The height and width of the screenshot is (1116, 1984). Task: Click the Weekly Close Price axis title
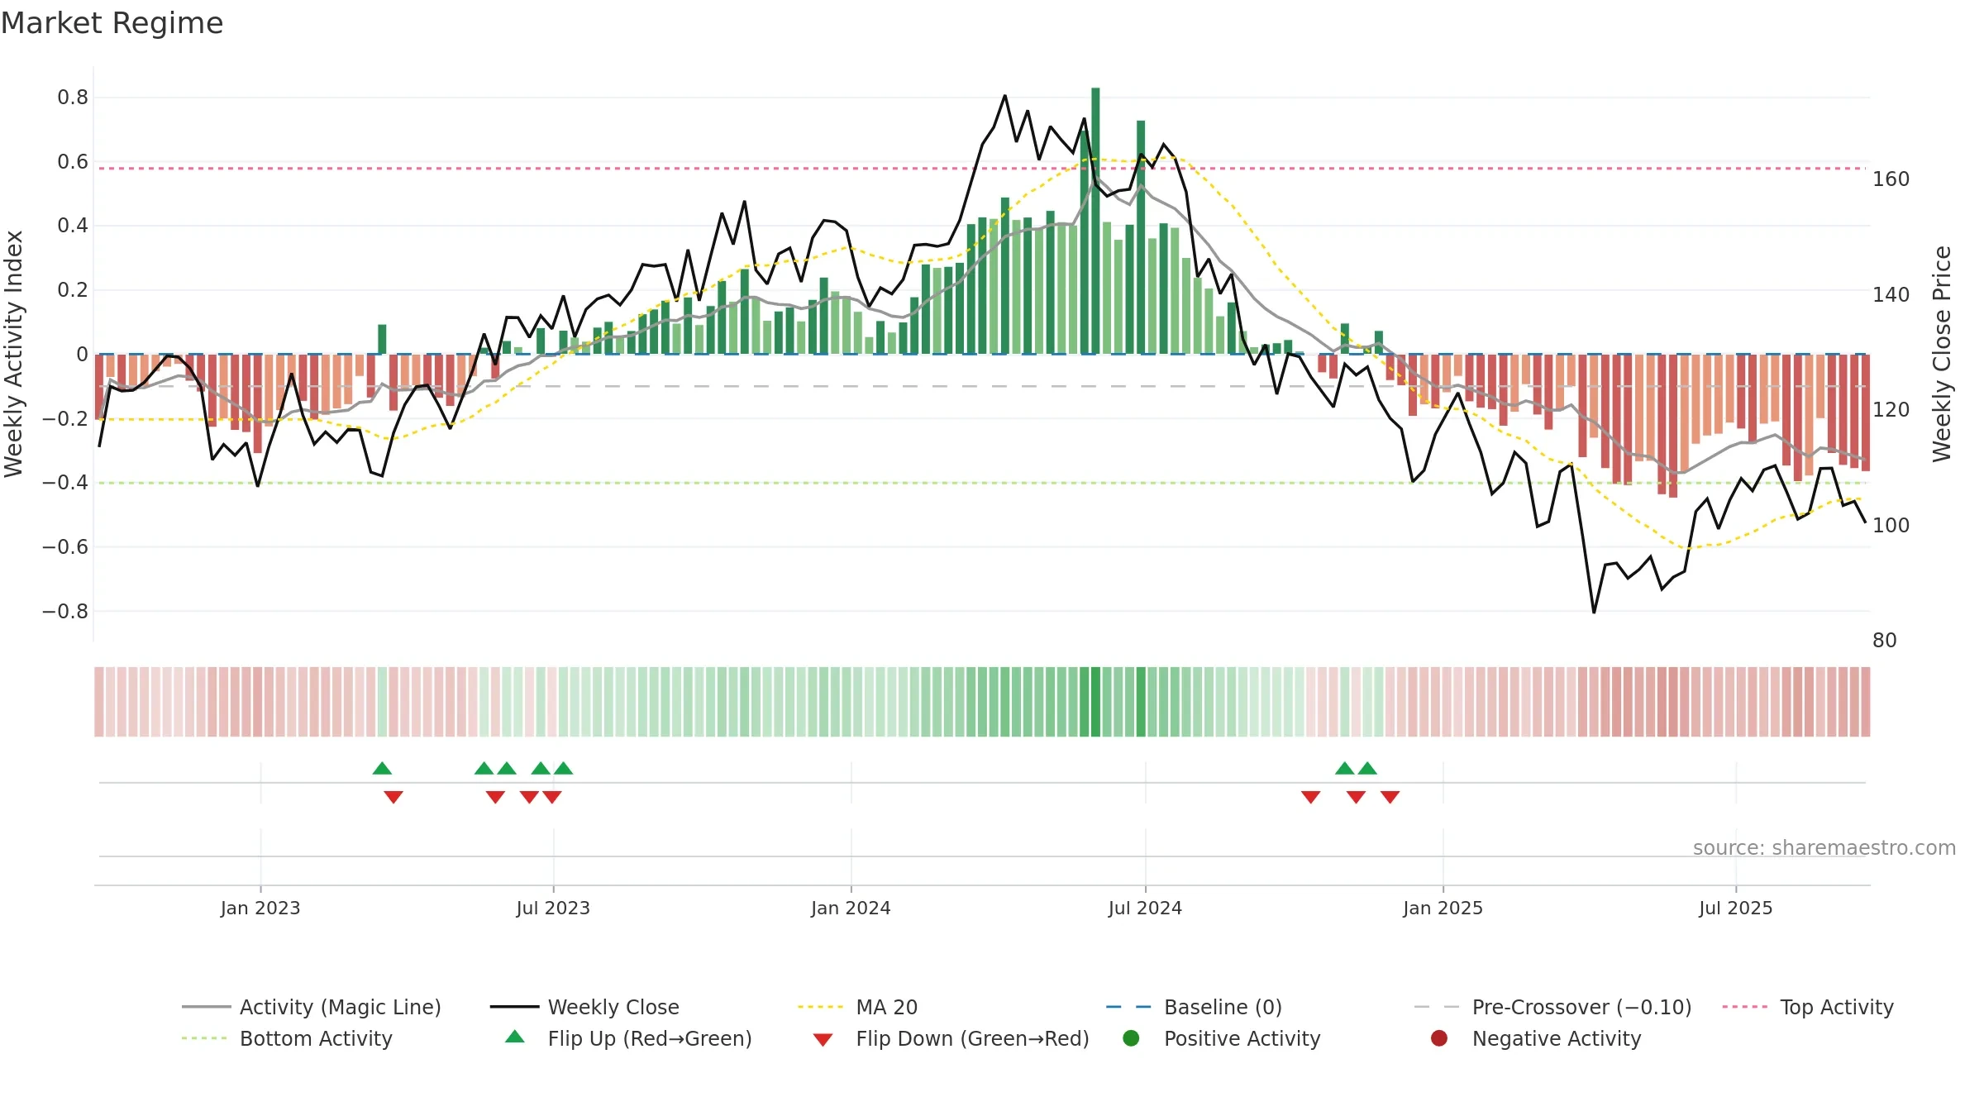tap(1942, 354)
